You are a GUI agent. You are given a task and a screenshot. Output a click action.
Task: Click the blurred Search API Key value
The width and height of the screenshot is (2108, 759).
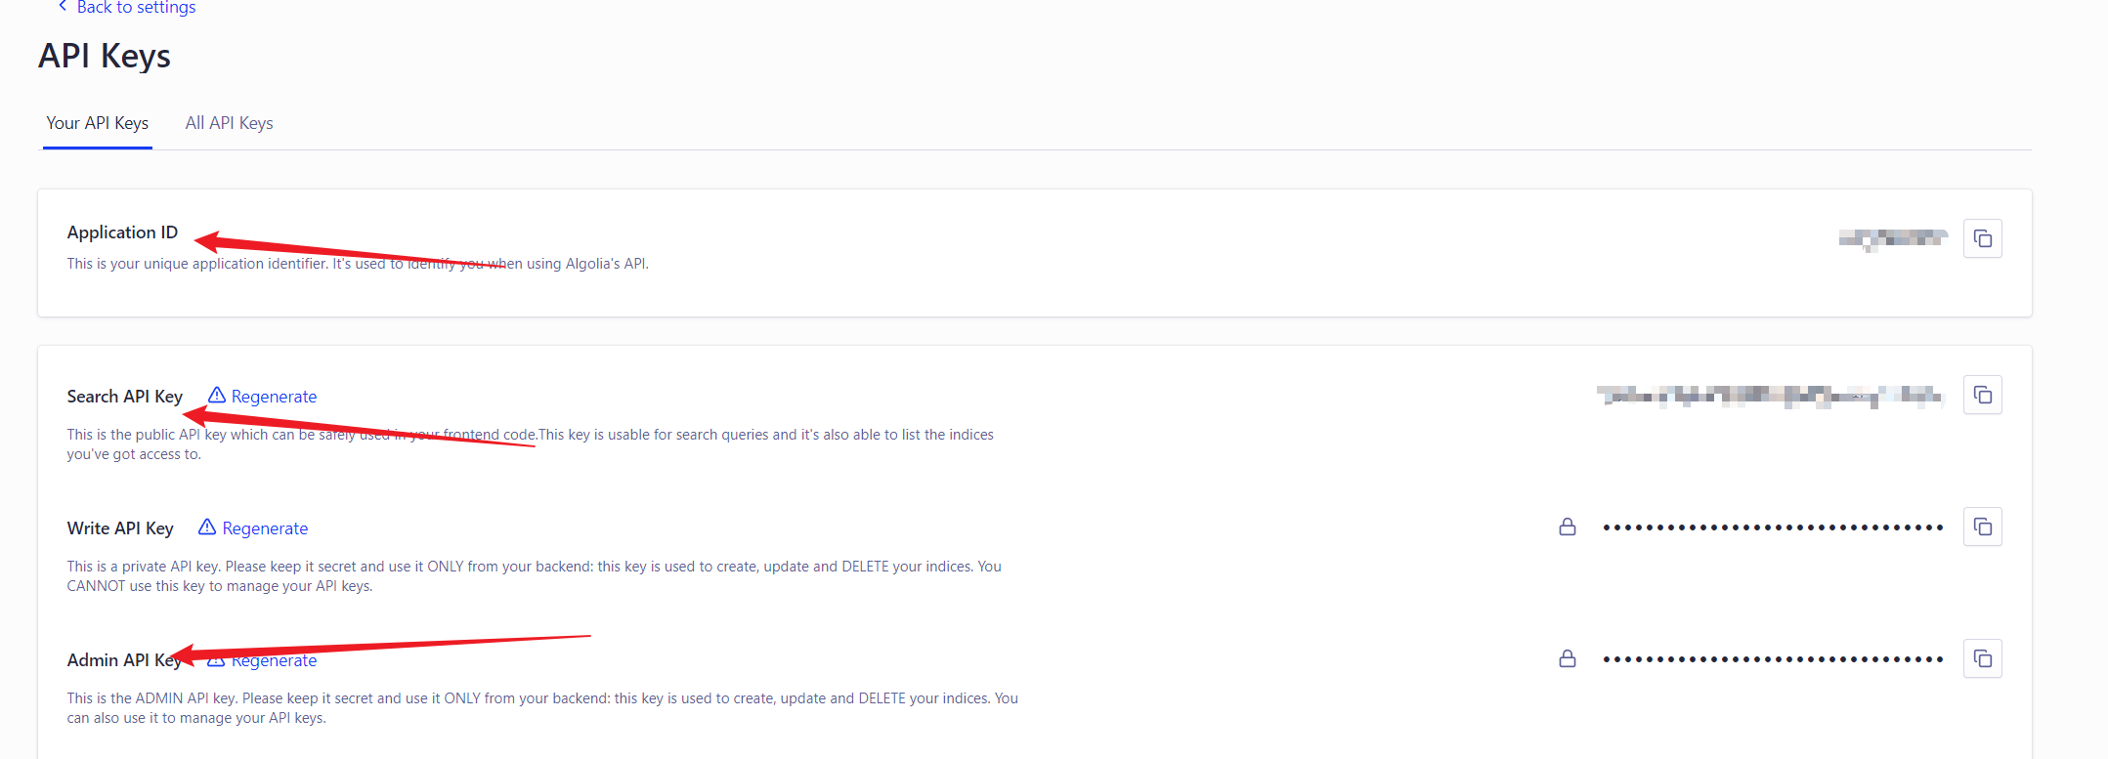[1769, 396]
